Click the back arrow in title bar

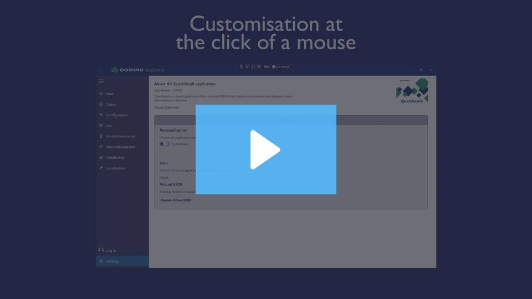[101, 70]
